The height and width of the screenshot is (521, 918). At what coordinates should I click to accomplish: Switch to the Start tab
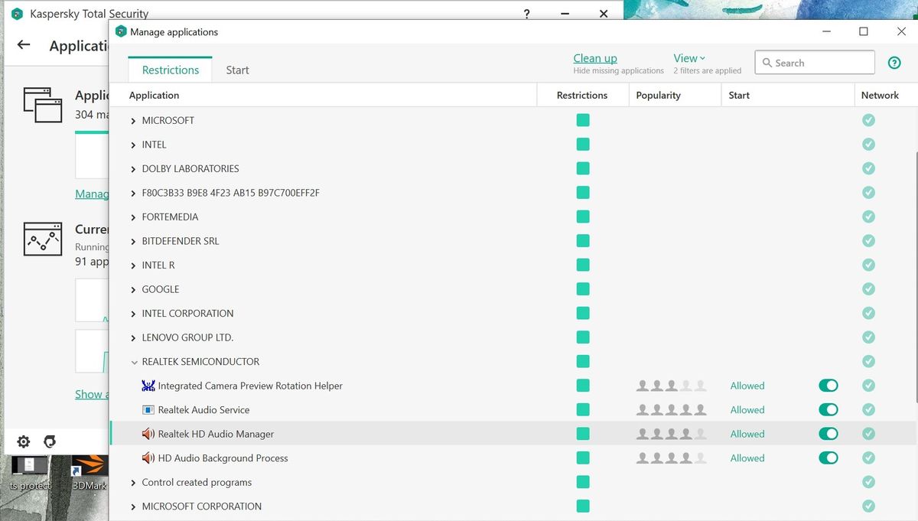point(237,70)
